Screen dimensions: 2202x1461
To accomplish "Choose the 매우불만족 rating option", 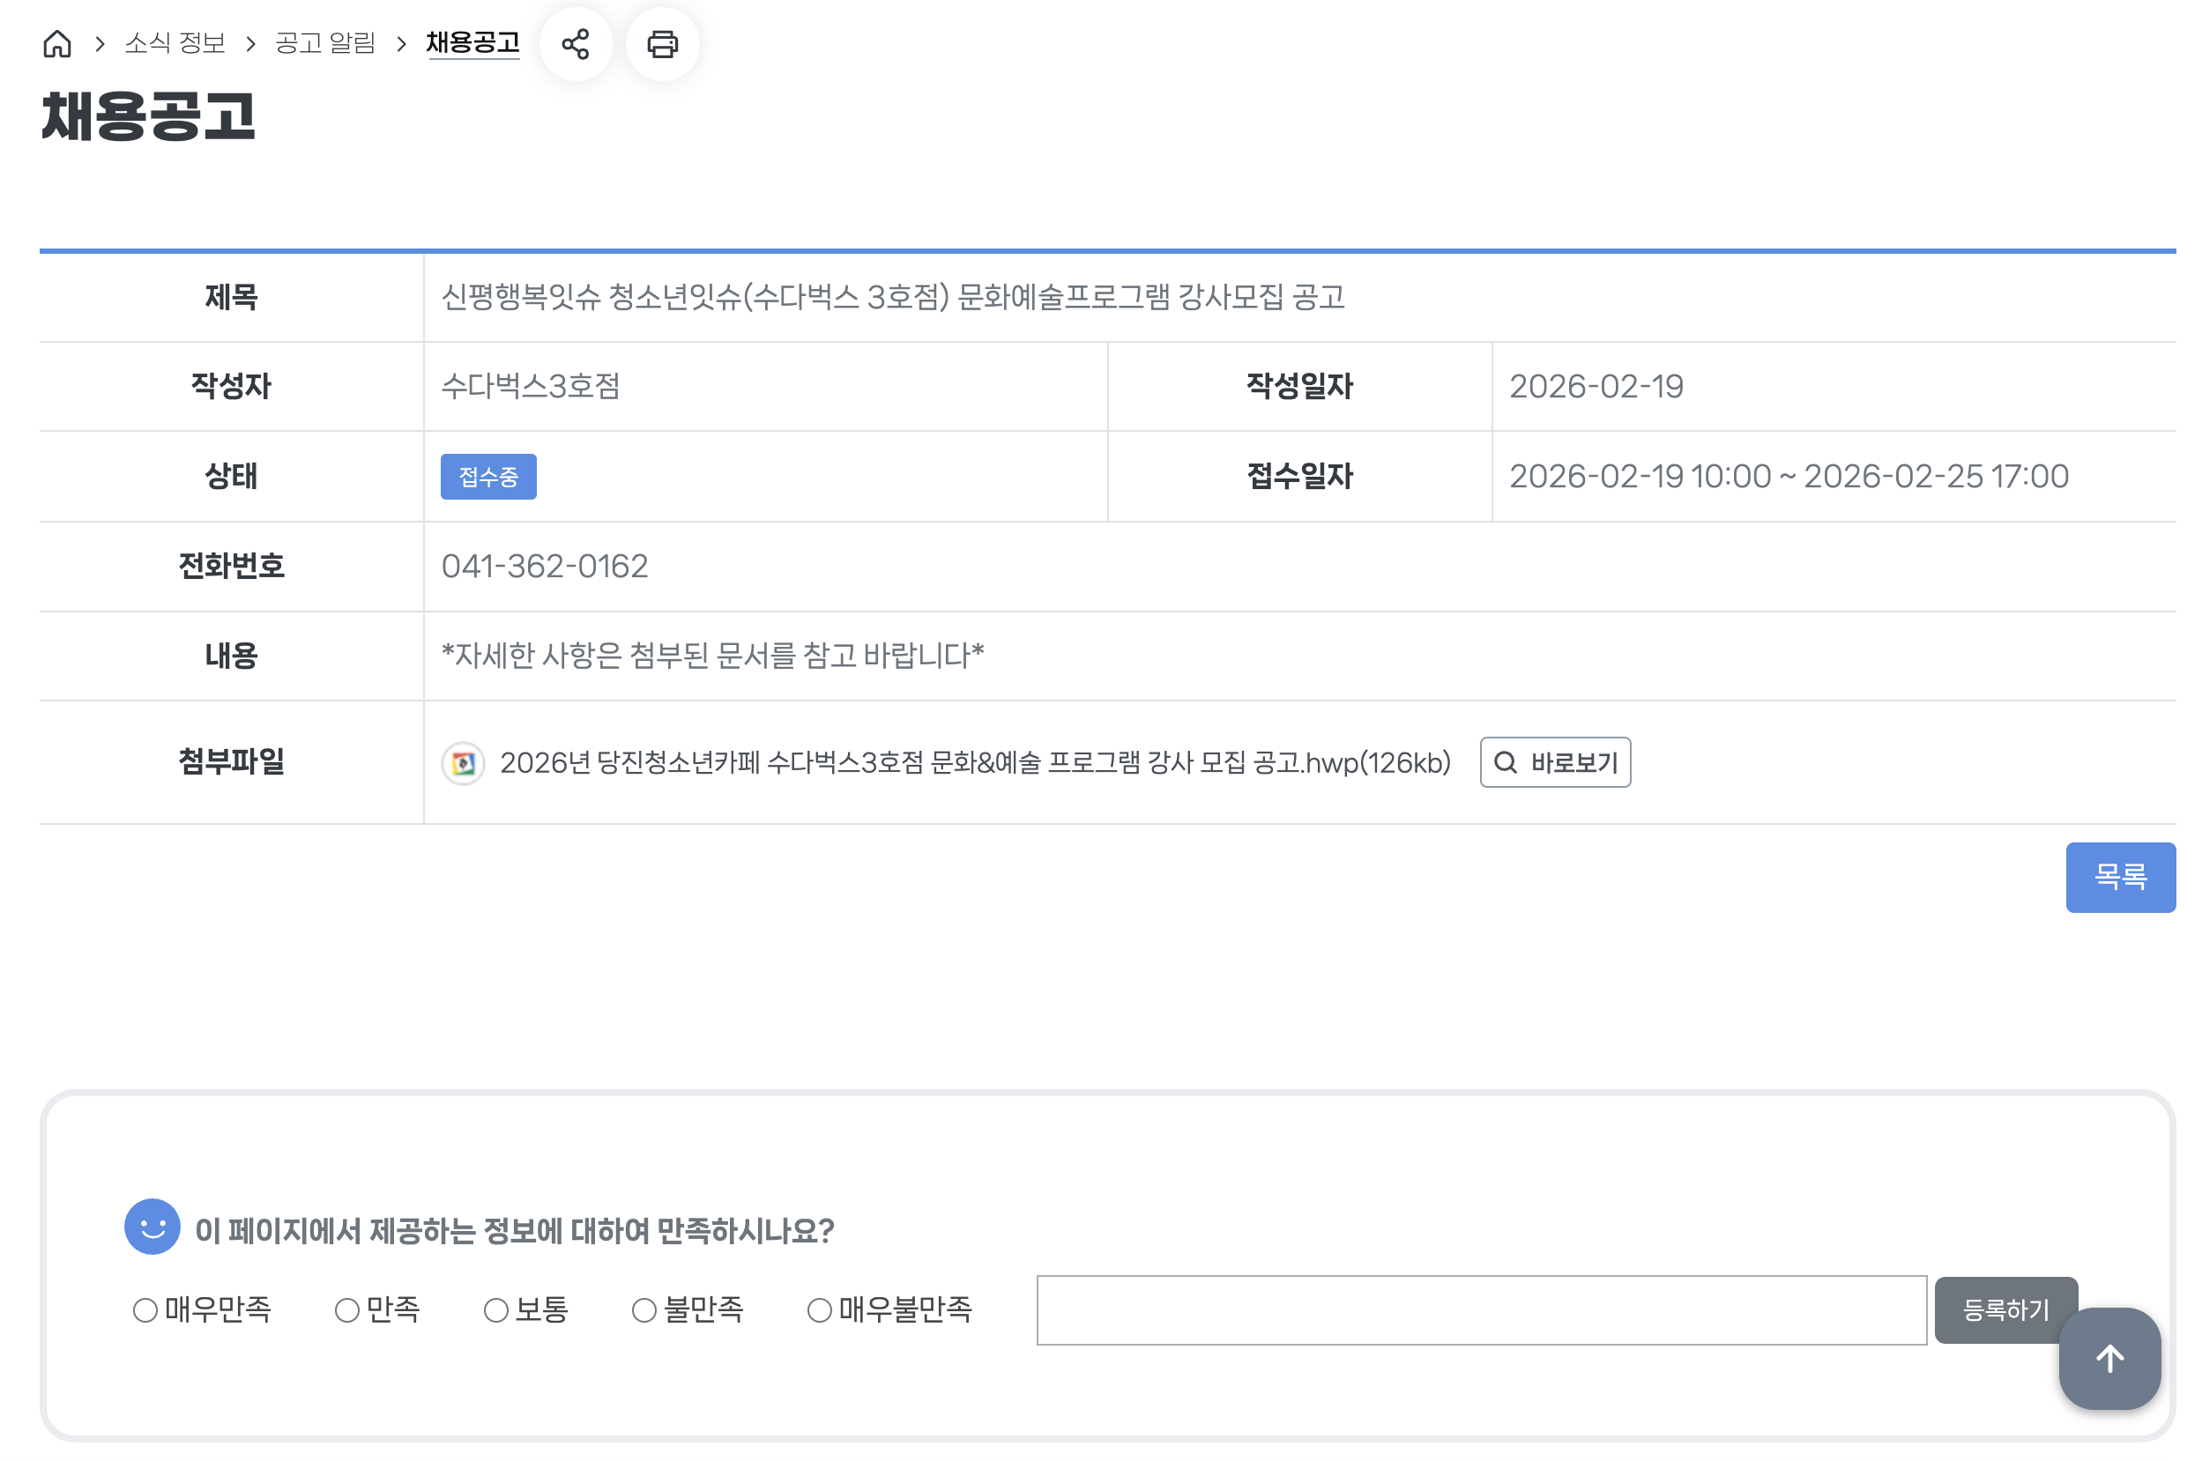I will pyautogui.click(x=820, y=1309).
